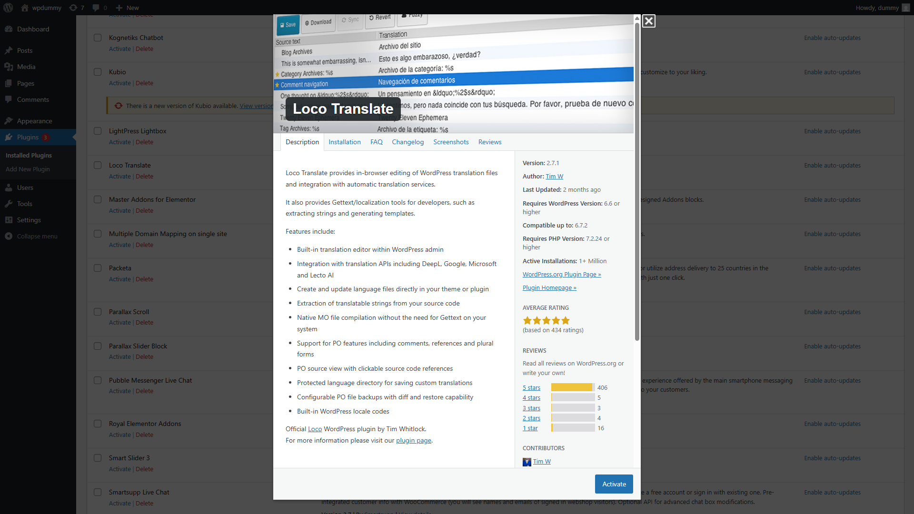Open Tim W contributor name link
Viewport: 914px width, 514px height.
pos(542,461)
